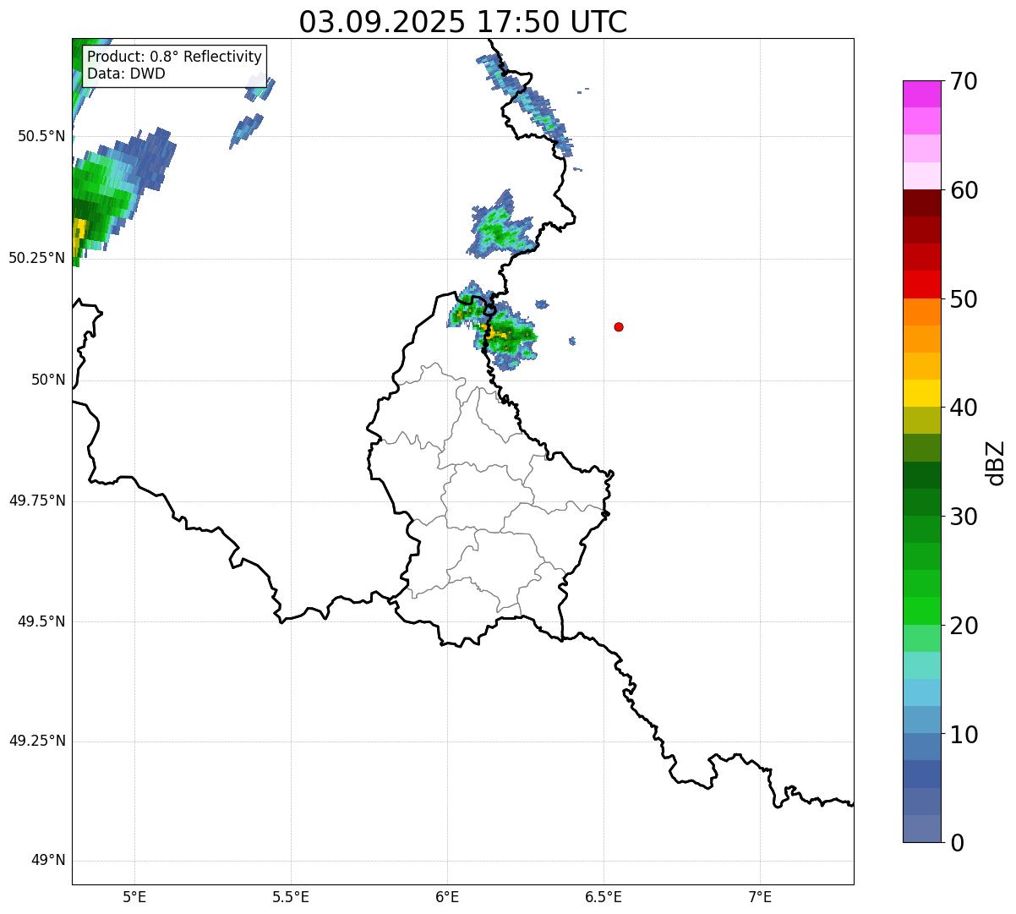Click the 5.5°E longitude label
1016x914 pixels.
(291, 897)
